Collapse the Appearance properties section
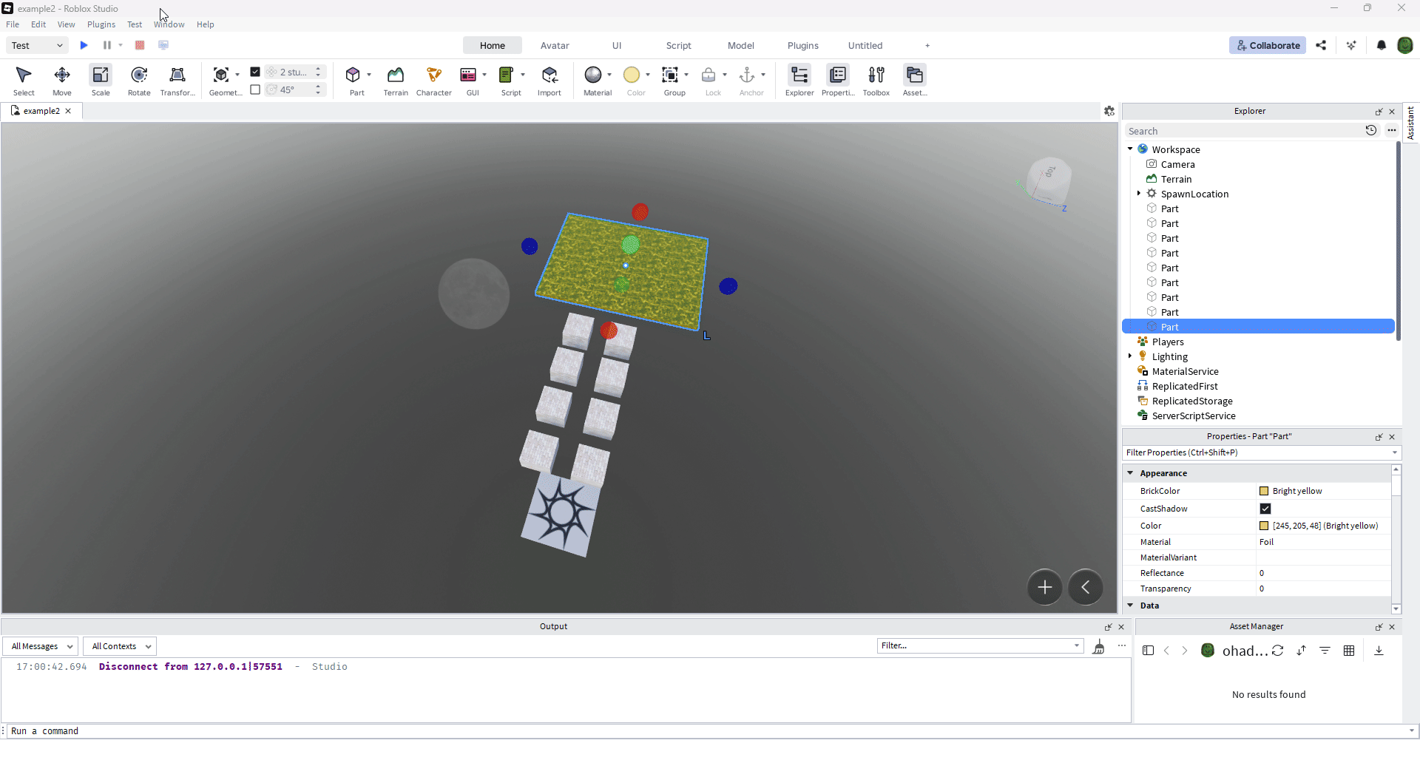The height and width of the screenshot is (763, 1420). tap(1130, 473)
